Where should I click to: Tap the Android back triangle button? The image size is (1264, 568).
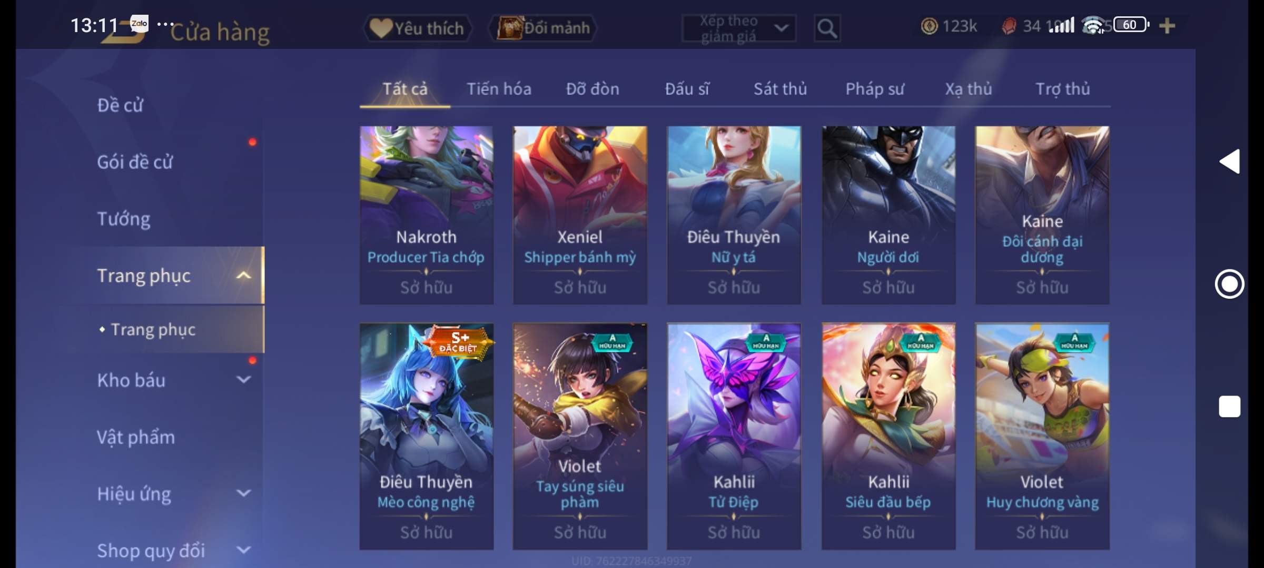[x=1230, y=161]
